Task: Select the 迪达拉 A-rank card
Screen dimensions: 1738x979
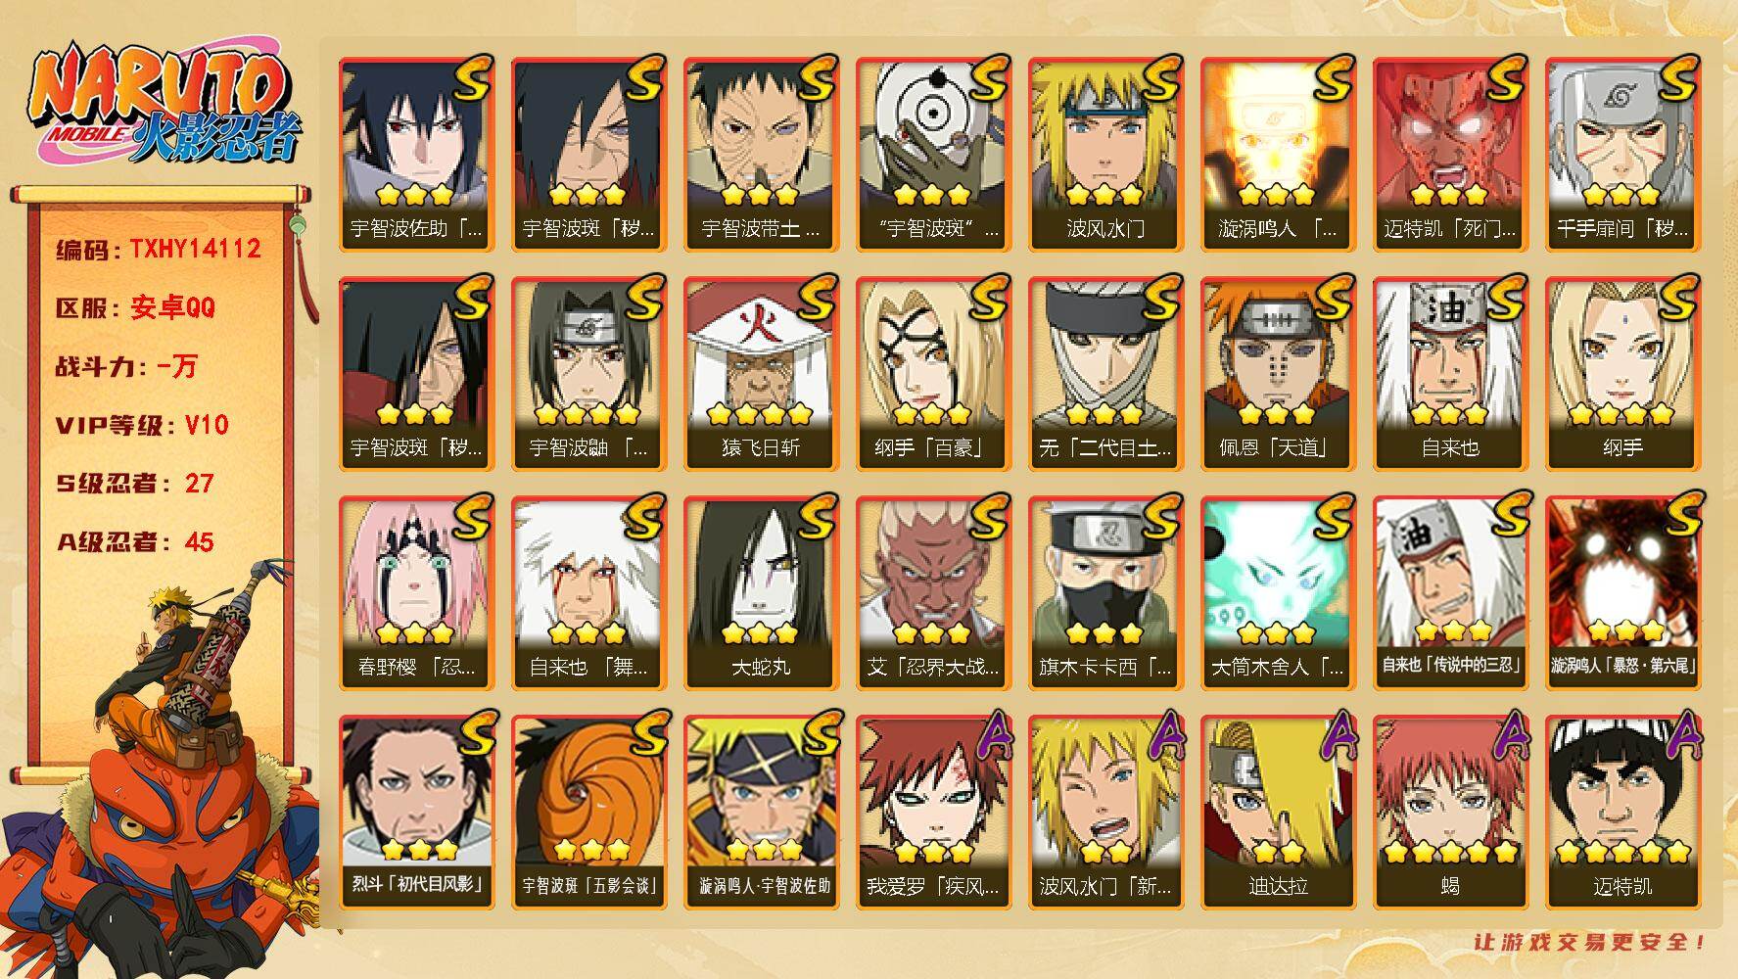Action: pyautogui.click(x=1278, y=813)
